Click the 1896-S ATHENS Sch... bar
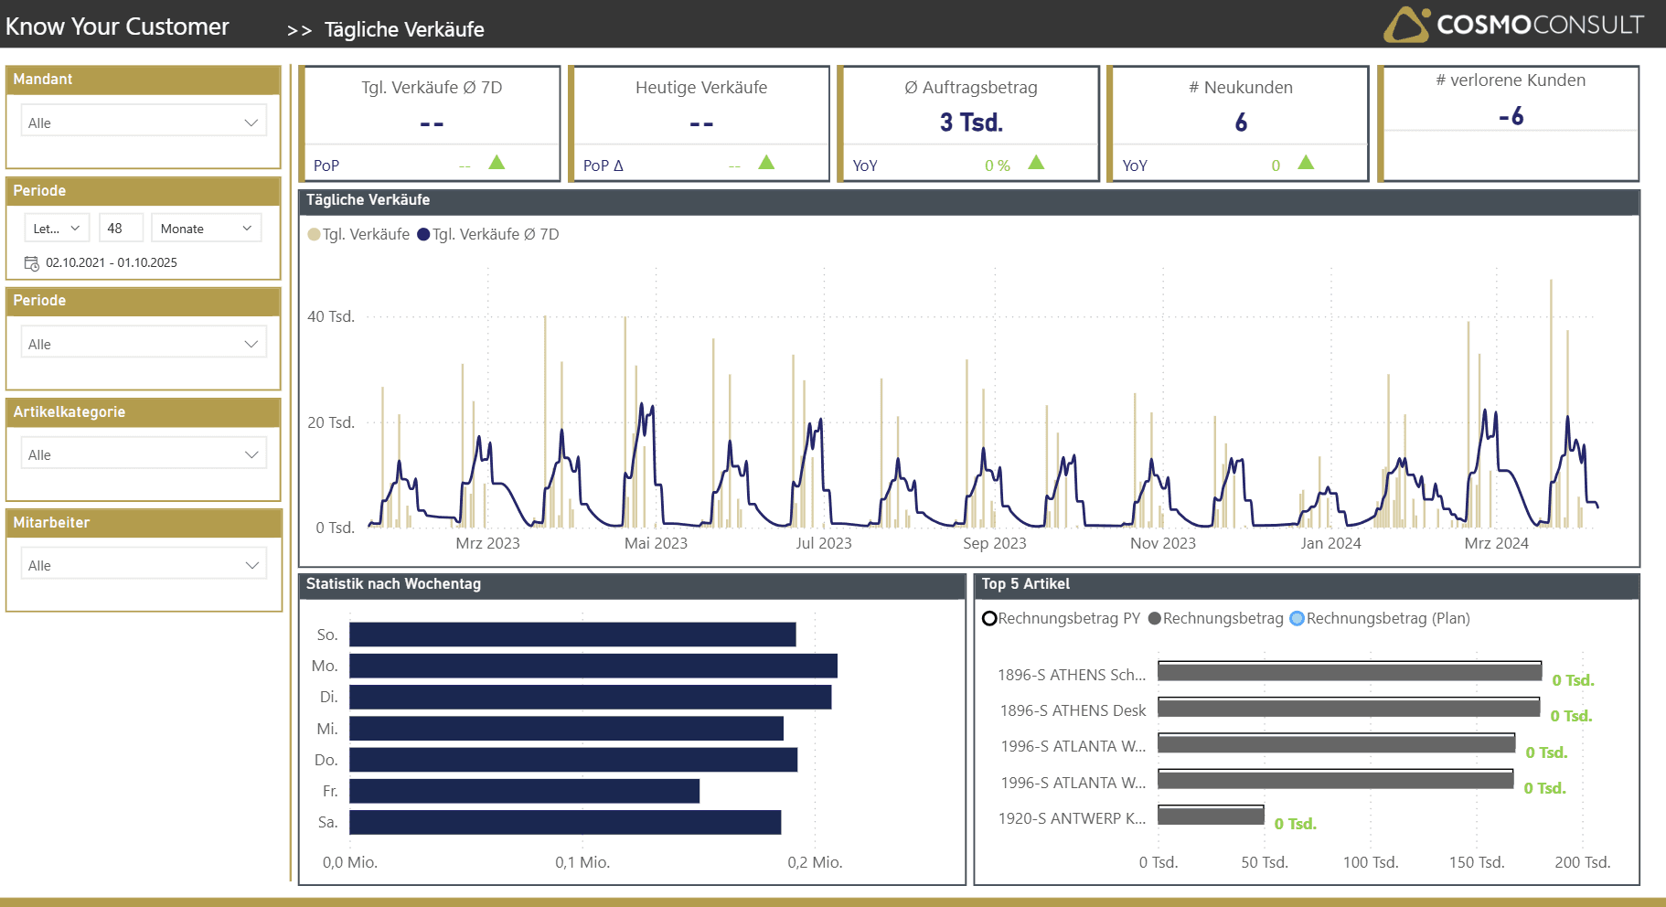Viewport: 1666px width, 907px height. click(x=1350, y=672)
